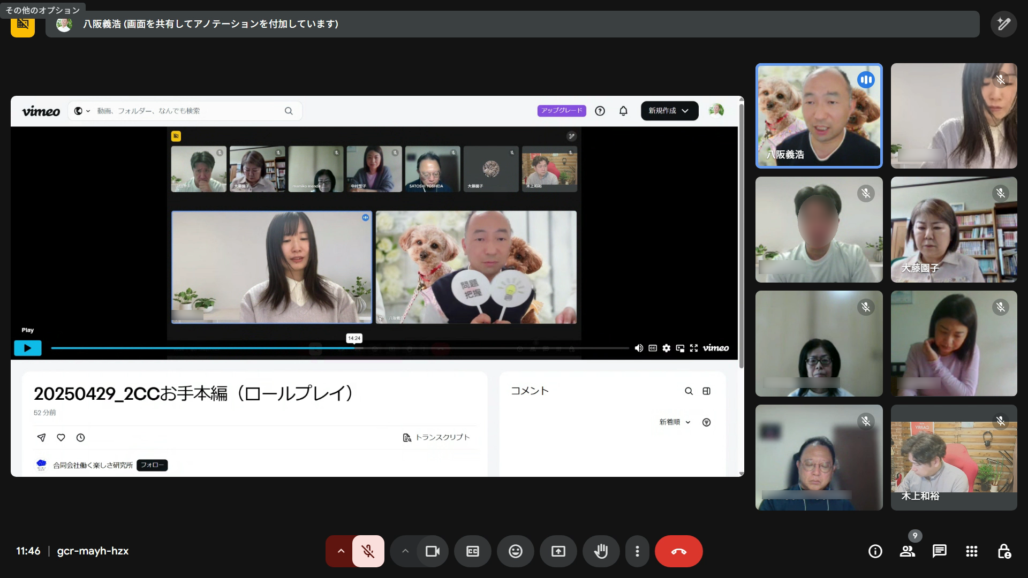Raise hand in the meeting

(601, 551)
